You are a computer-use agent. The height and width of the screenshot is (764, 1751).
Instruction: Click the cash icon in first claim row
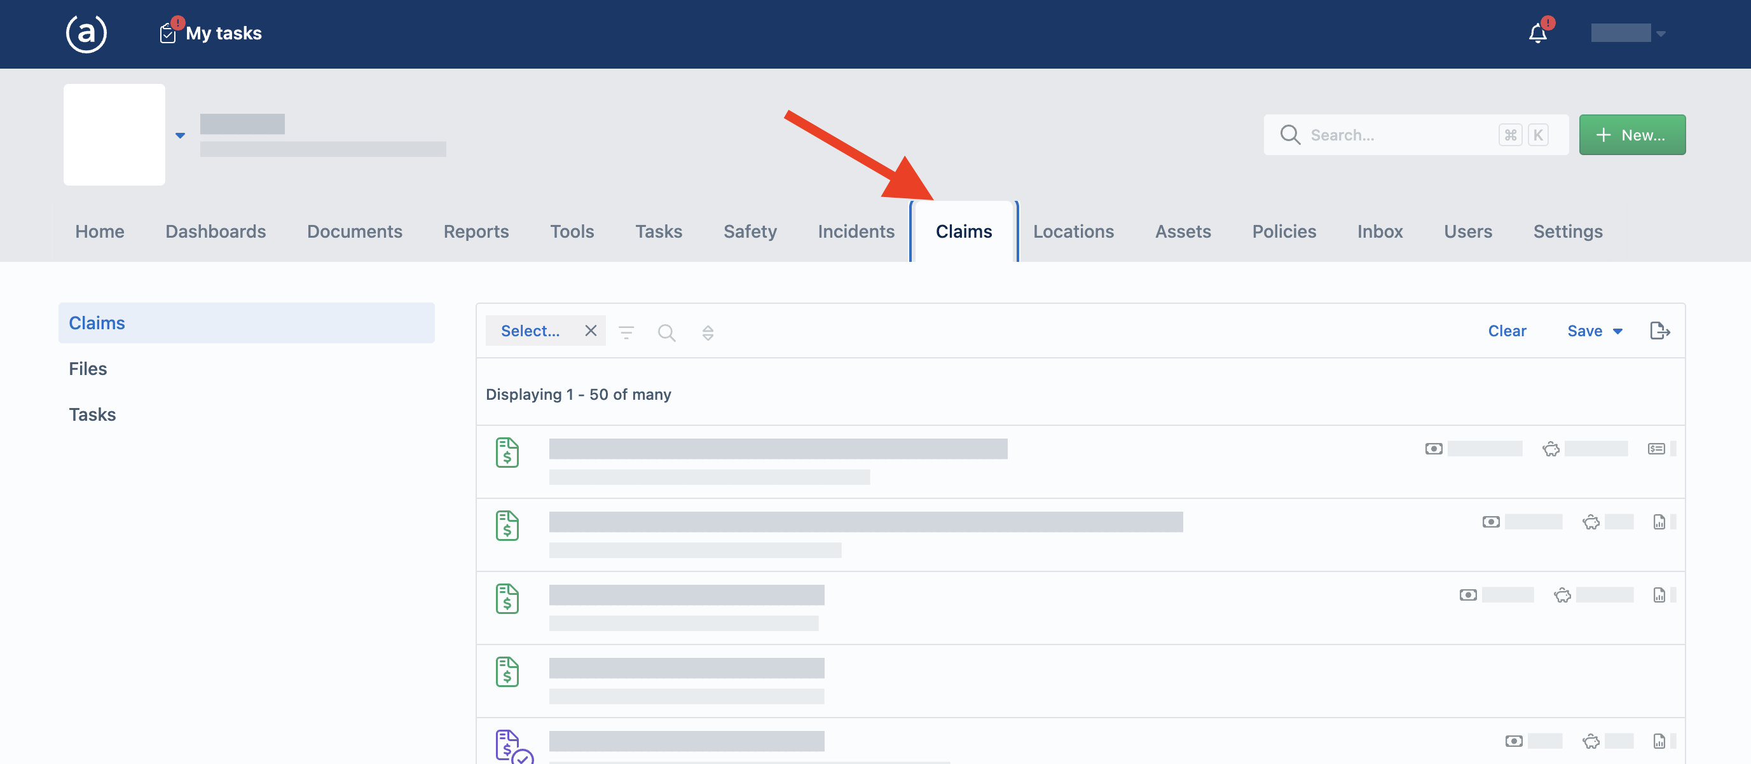pos(1434,449)
